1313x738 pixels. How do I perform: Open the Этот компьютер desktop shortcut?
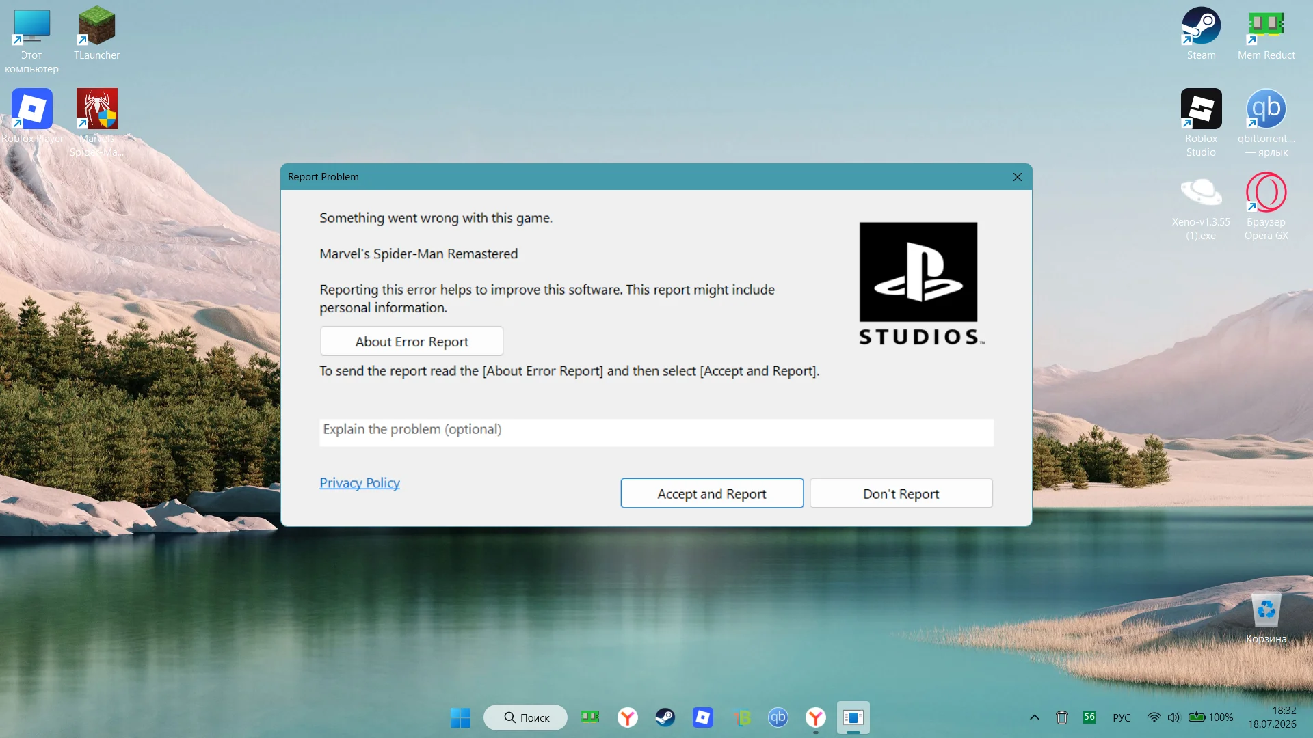coord(31,41)
